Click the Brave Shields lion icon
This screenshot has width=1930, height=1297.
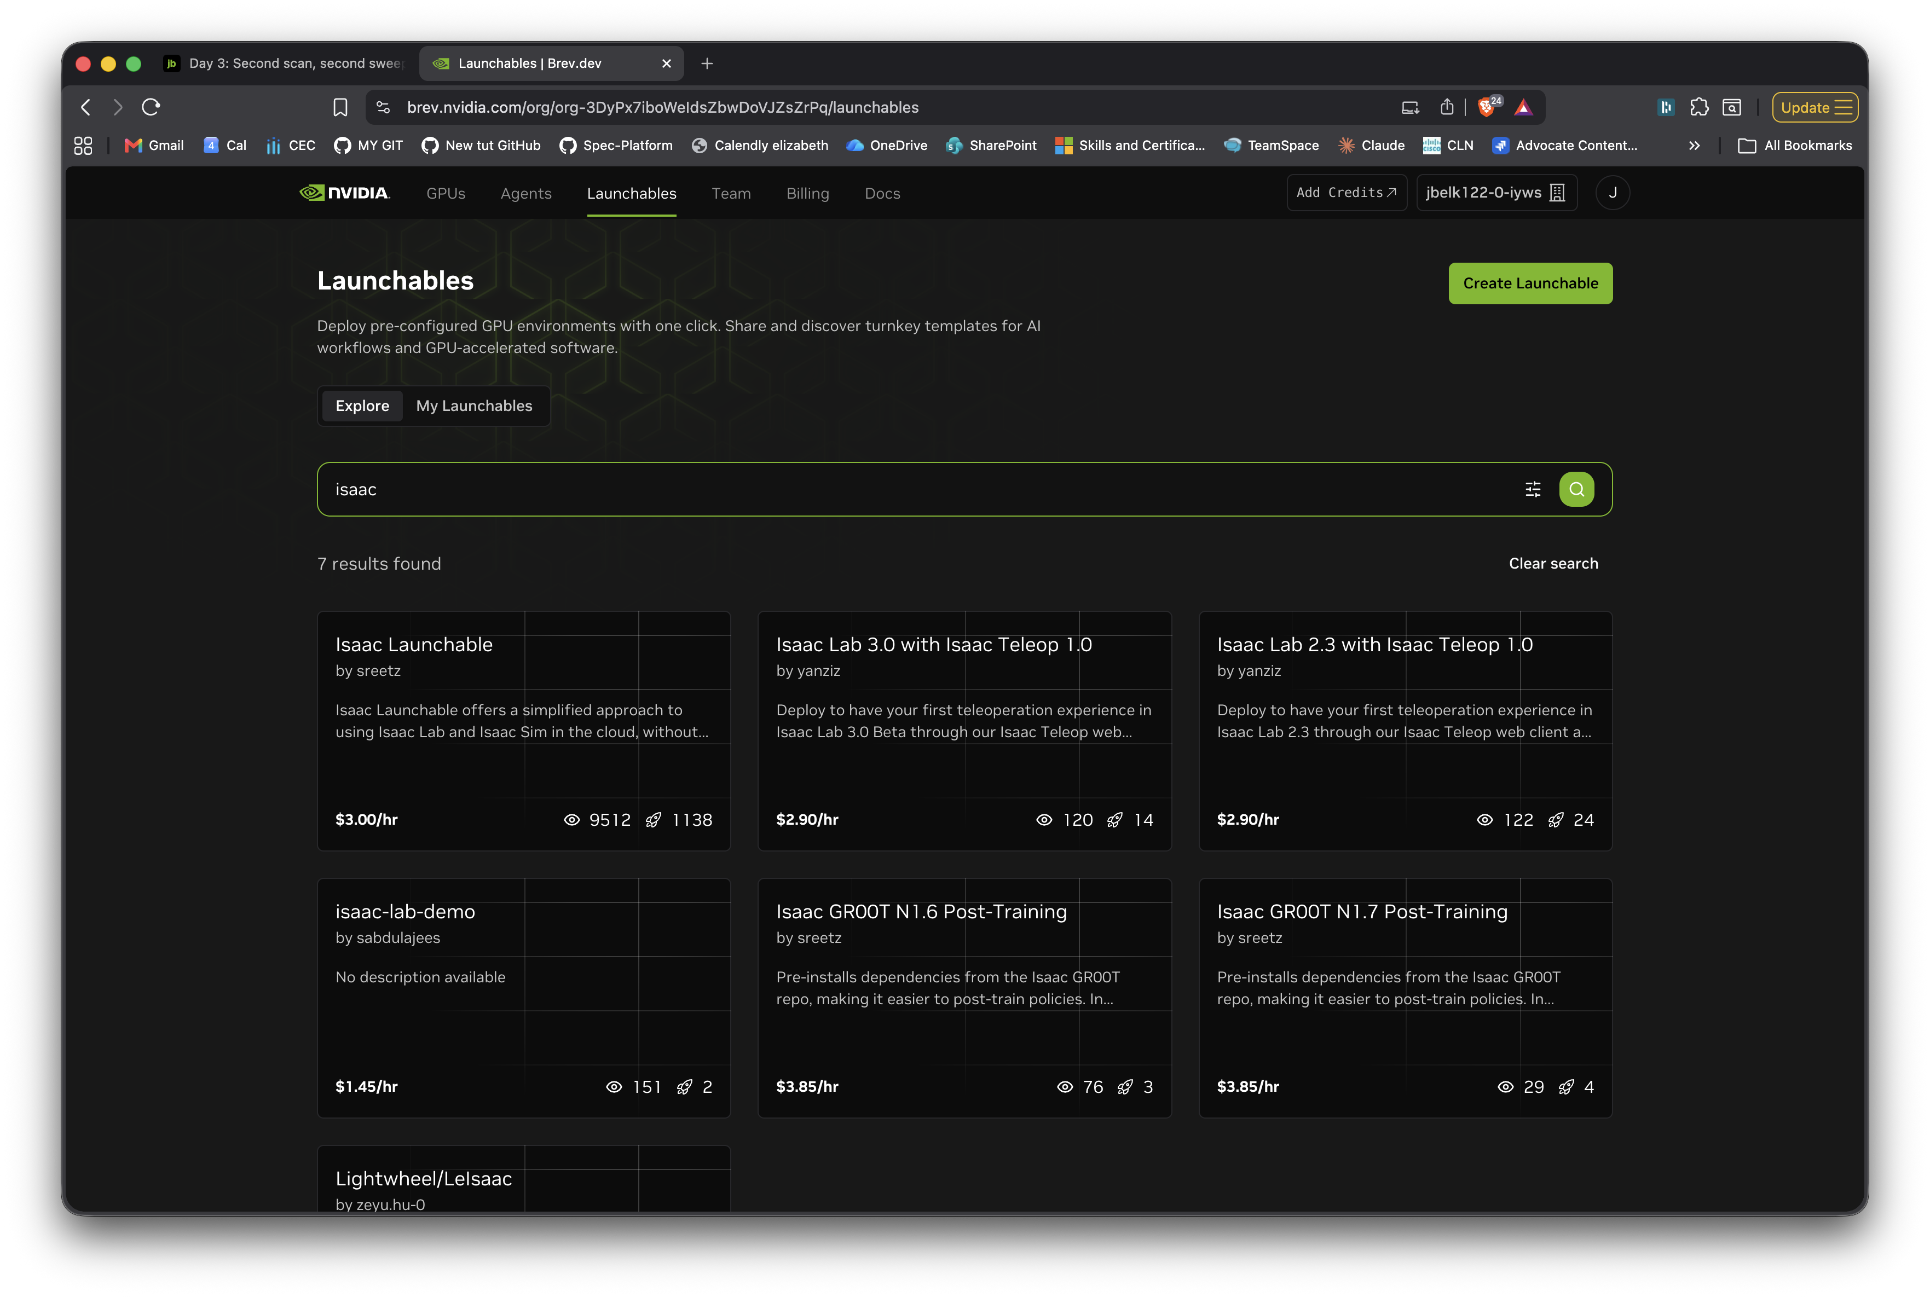pos(1487,107)
